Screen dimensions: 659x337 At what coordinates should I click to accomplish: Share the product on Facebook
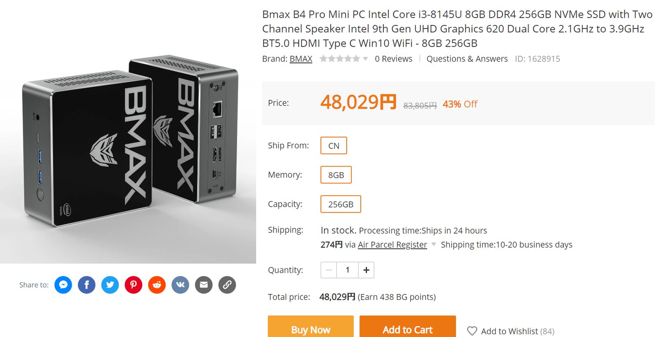point(86,285)
